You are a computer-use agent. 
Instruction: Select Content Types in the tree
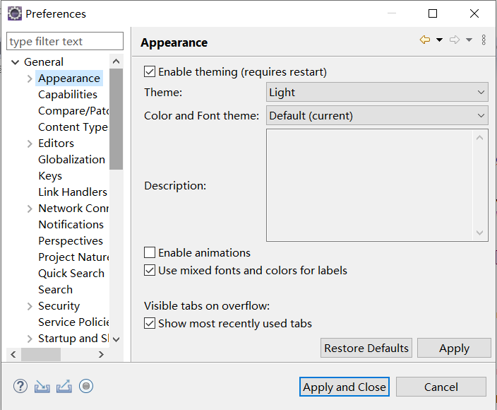click(73, 127)
